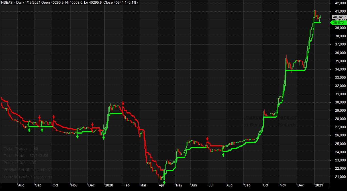Click the red sell arrow in December 2019
Viewport: 347px width, 191px height.
[92, 124]
